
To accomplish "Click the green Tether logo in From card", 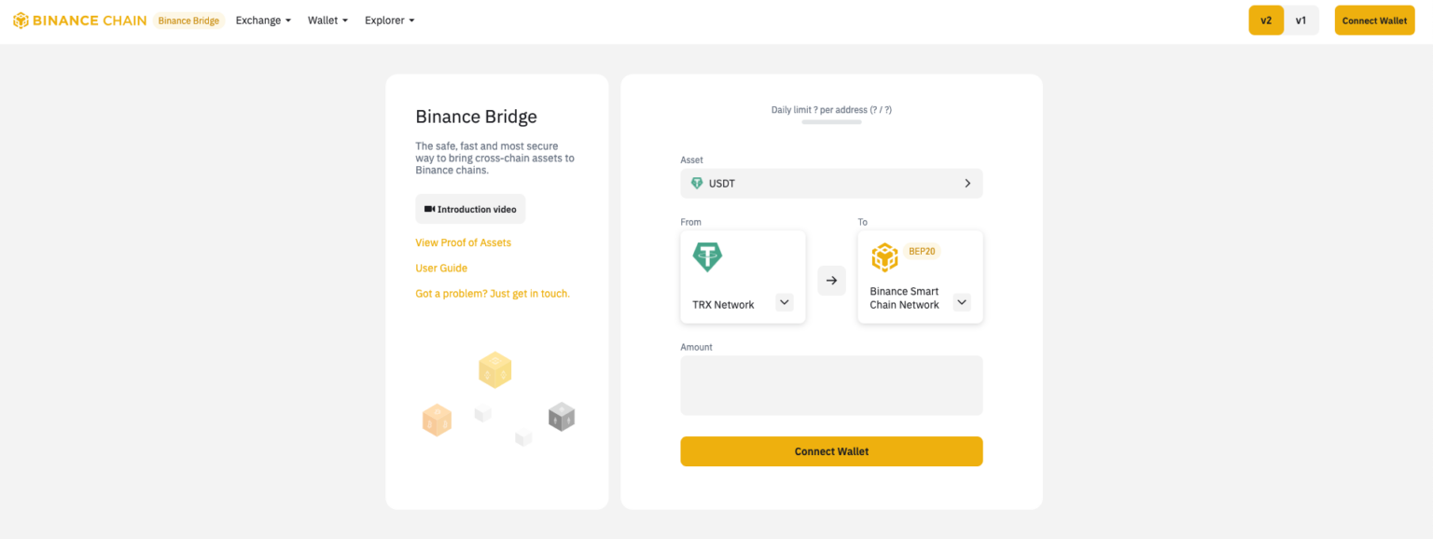I will 707,257.
